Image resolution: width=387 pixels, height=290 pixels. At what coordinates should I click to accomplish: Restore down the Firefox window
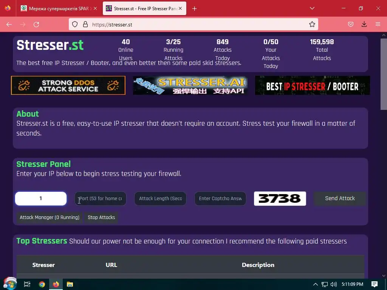pyautogui.click(x=361, y=8)
